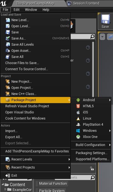Click the New Level icon

tap(8, 20)
